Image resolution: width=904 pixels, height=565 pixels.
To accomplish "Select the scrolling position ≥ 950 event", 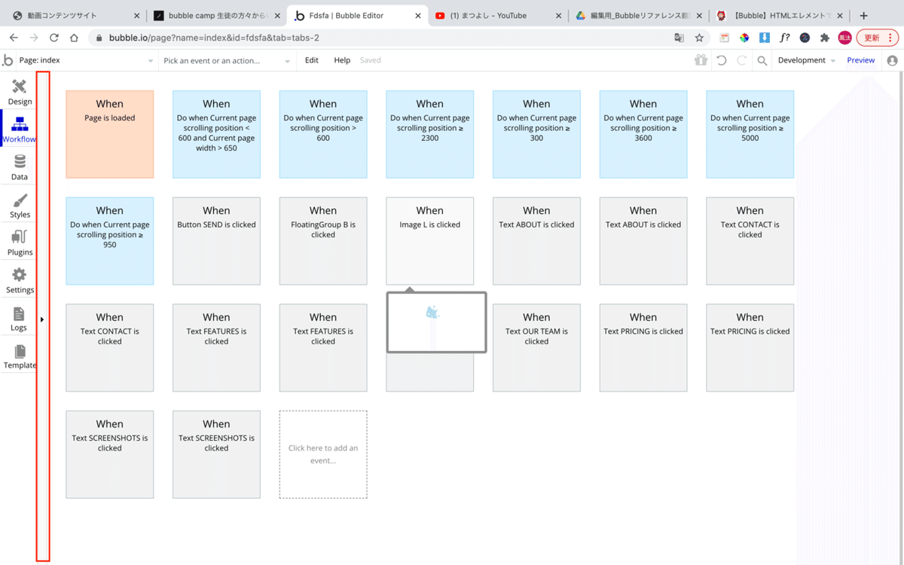I will point(110,241).
